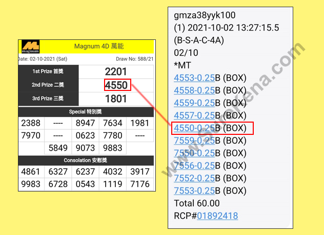Screen dimensions: 324x235
Task: Select consolation number 1119
Action: point(113,184)
